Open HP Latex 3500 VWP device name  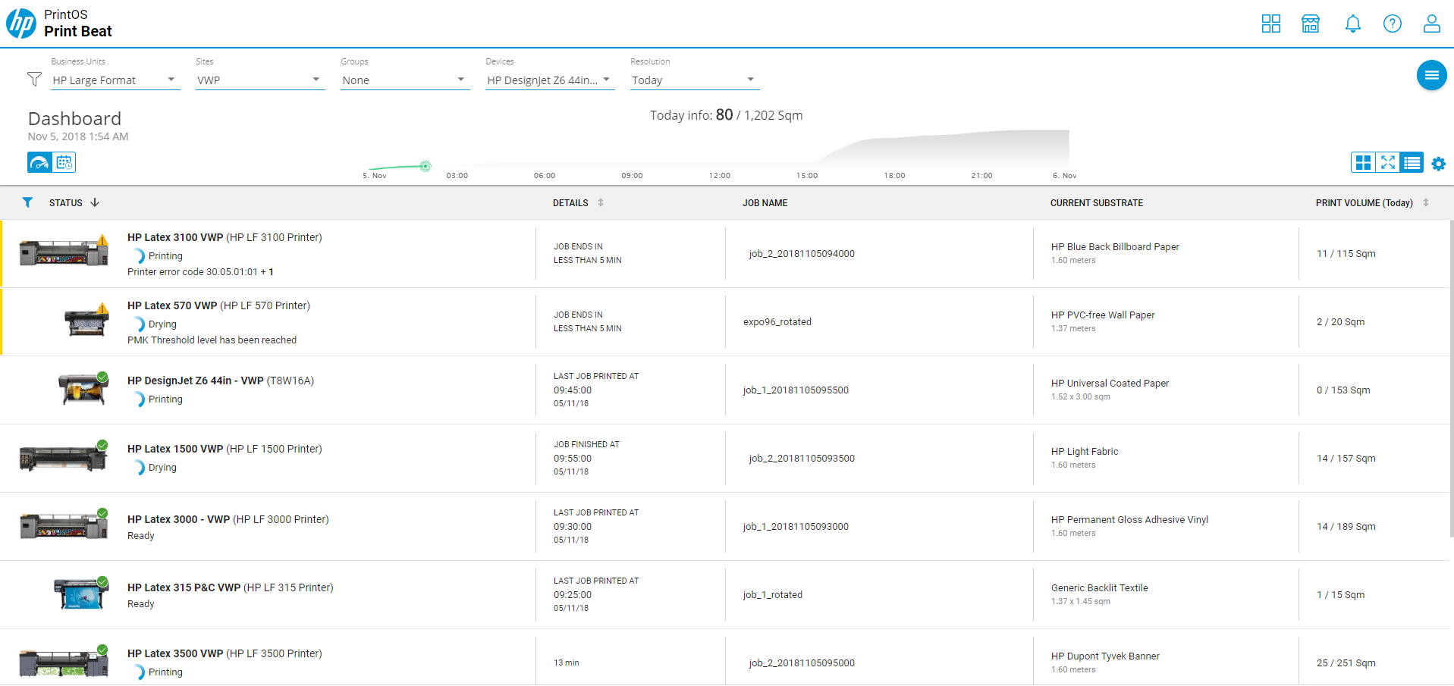pos(175,653)
